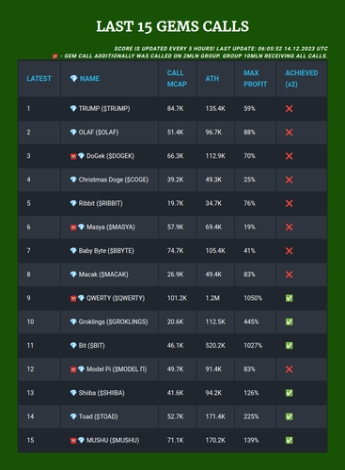Click the 139% max profit value
Screen dimensions: 345x470
(x=251, y=440)
